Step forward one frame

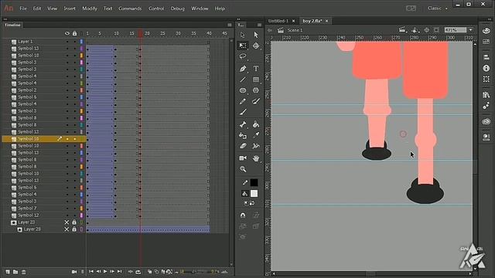[112, 271]
